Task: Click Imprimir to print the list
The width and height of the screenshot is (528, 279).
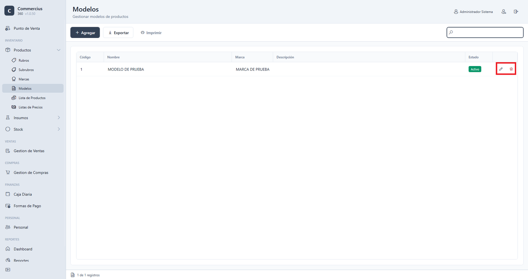Action: (151, 33)
